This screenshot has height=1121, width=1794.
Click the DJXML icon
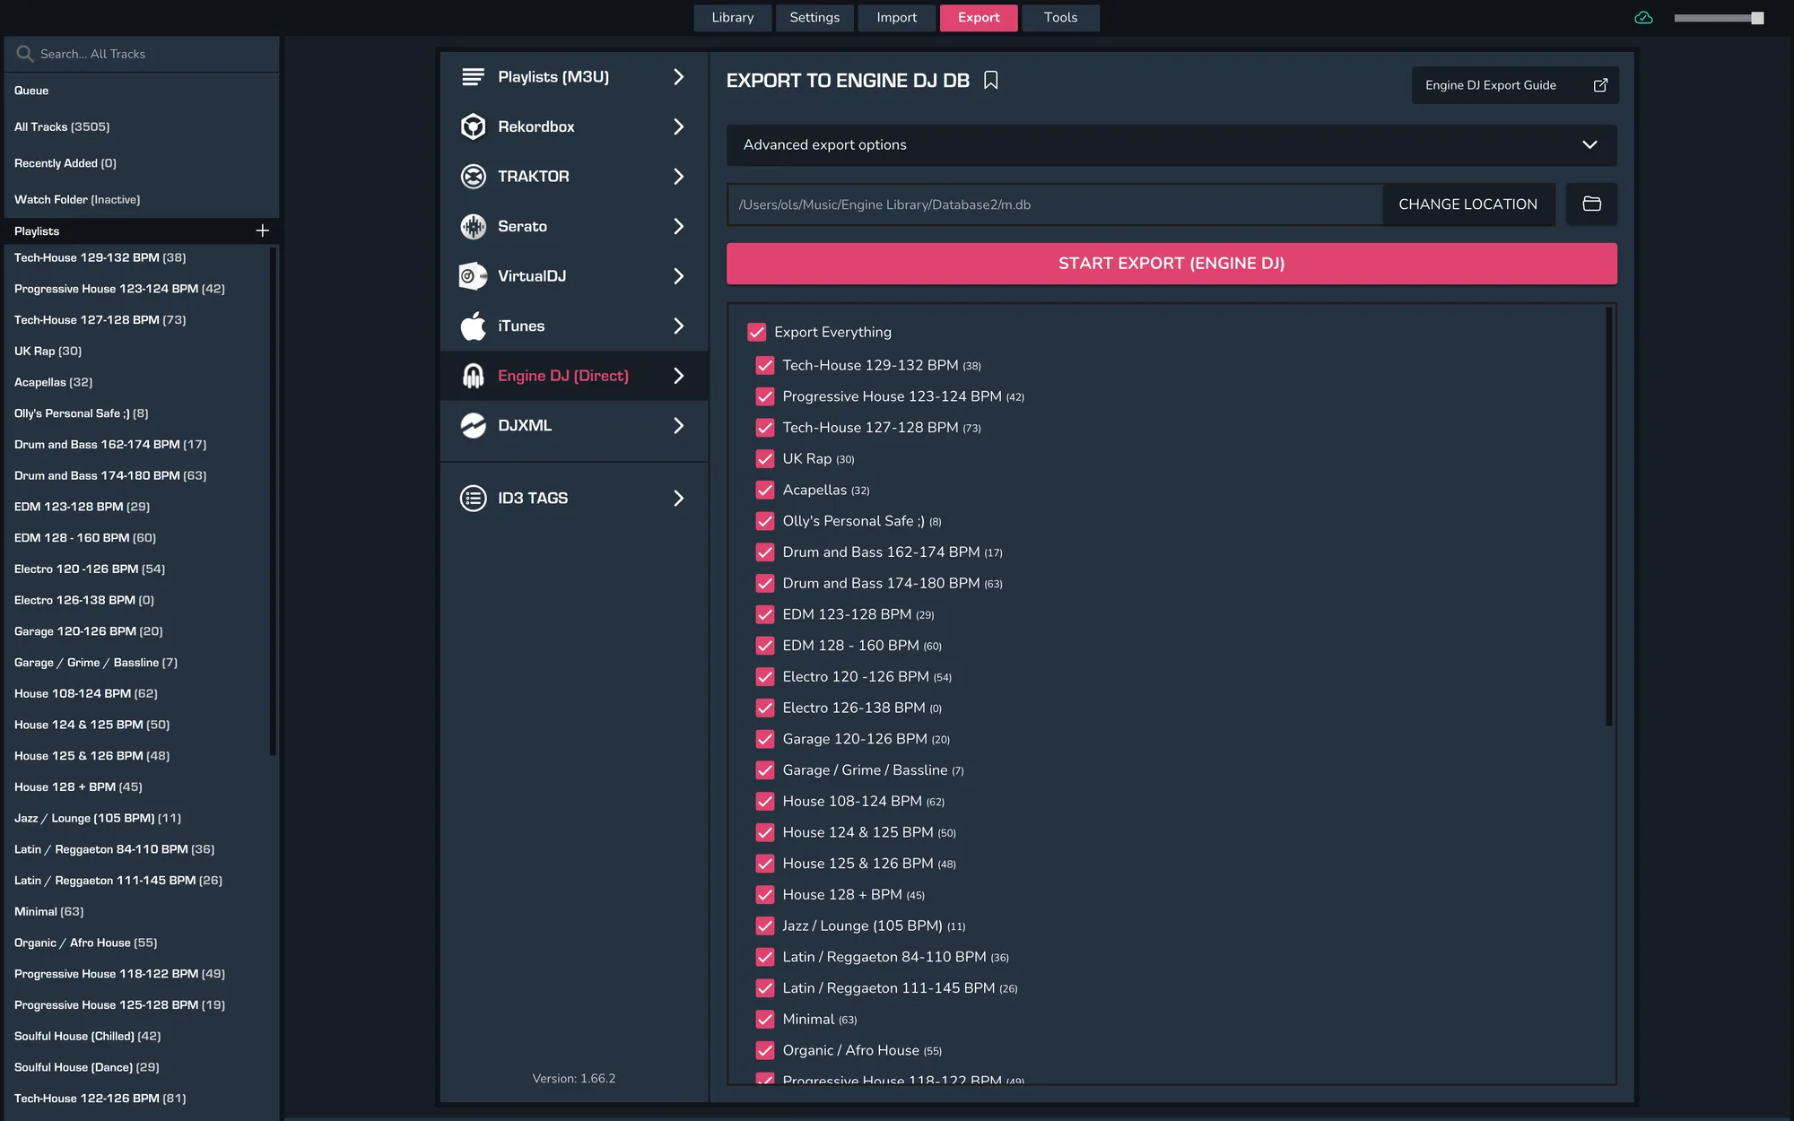tap(473, 426)
